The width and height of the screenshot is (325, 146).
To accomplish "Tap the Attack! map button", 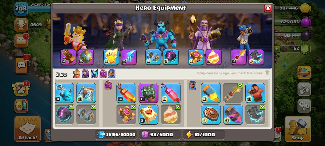I will point(28,129).
